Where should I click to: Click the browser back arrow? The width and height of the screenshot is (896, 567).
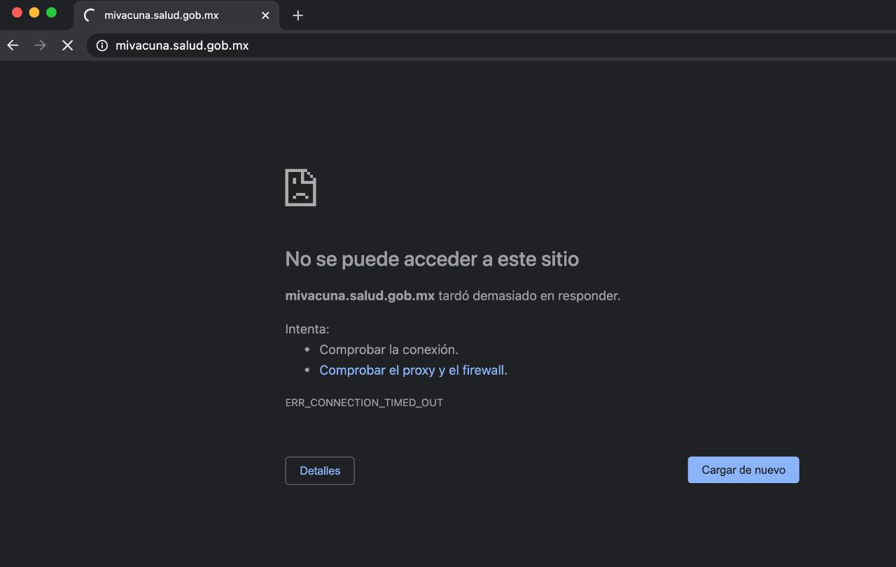click(x=13, y=45)
